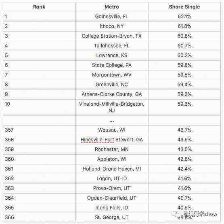Click the Provo-Orem, UT cell
224x224 pixels.
[x=112, y=188]
